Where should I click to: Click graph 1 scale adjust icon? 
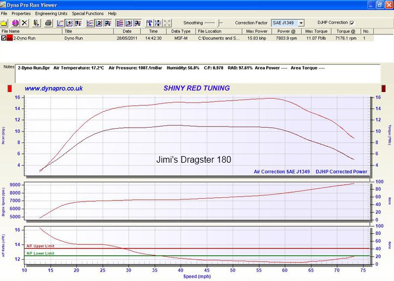coord(78,23)
